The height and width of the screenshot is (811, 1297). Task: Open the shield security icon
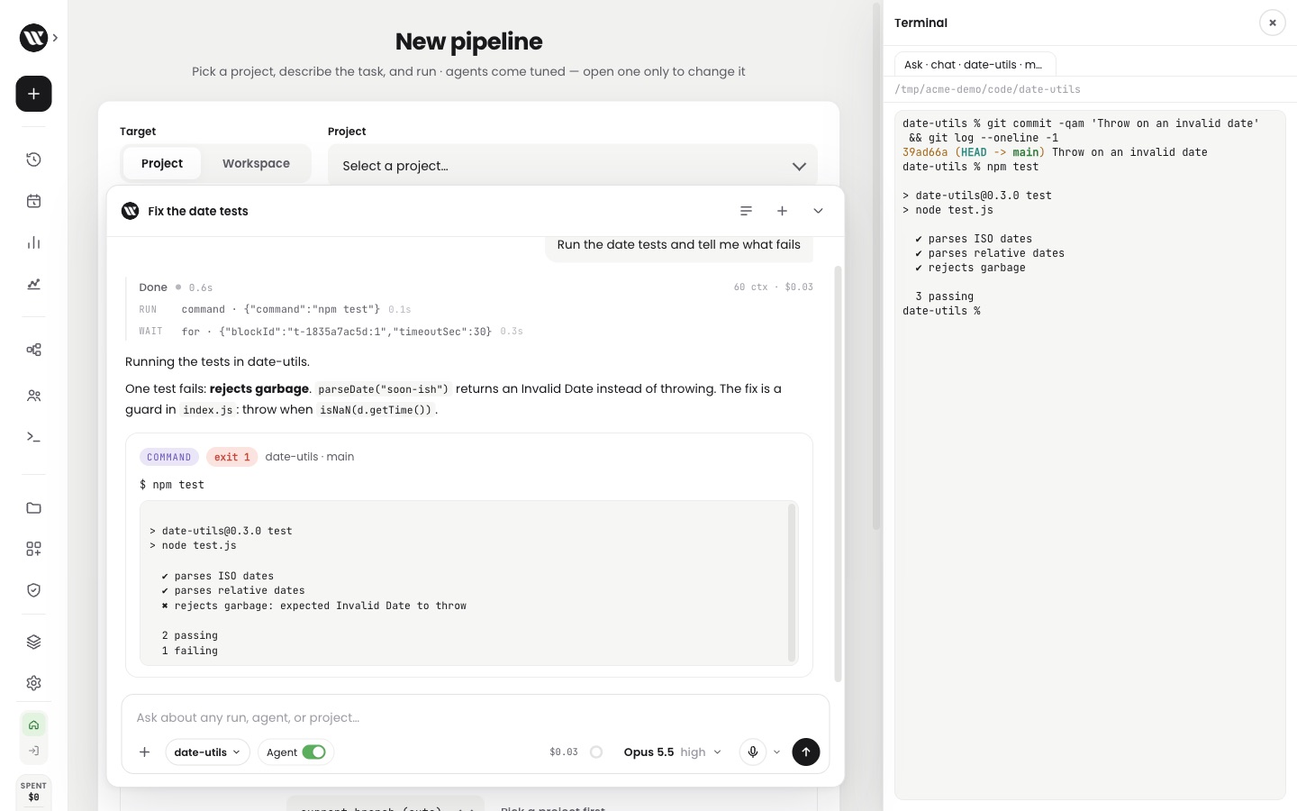pyautogui.click(x=33, y=590)
